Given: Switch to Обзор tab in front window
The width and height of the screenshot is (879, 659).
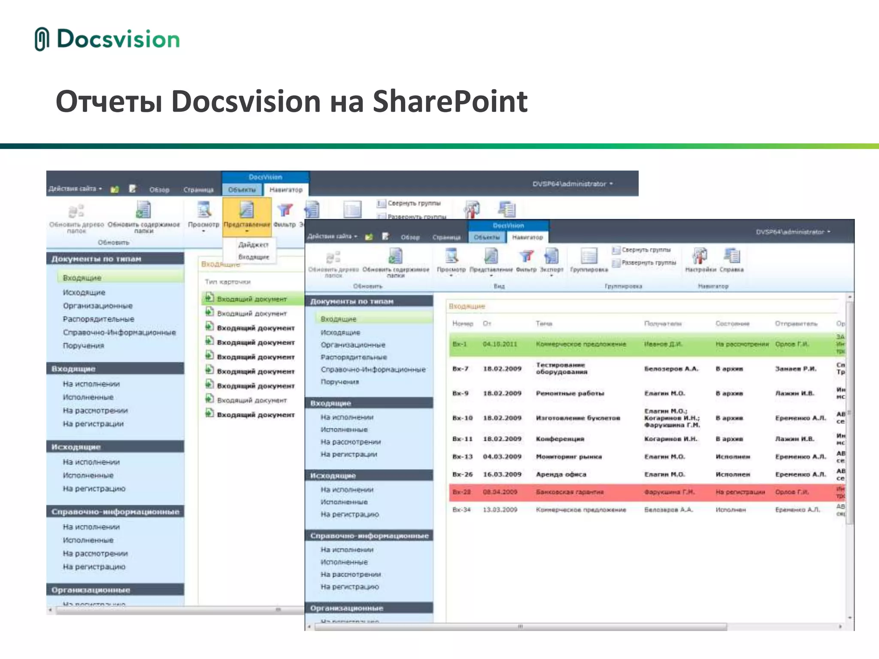Looking at the screenshot, I should pyautogui.click(x=410, y=237).
